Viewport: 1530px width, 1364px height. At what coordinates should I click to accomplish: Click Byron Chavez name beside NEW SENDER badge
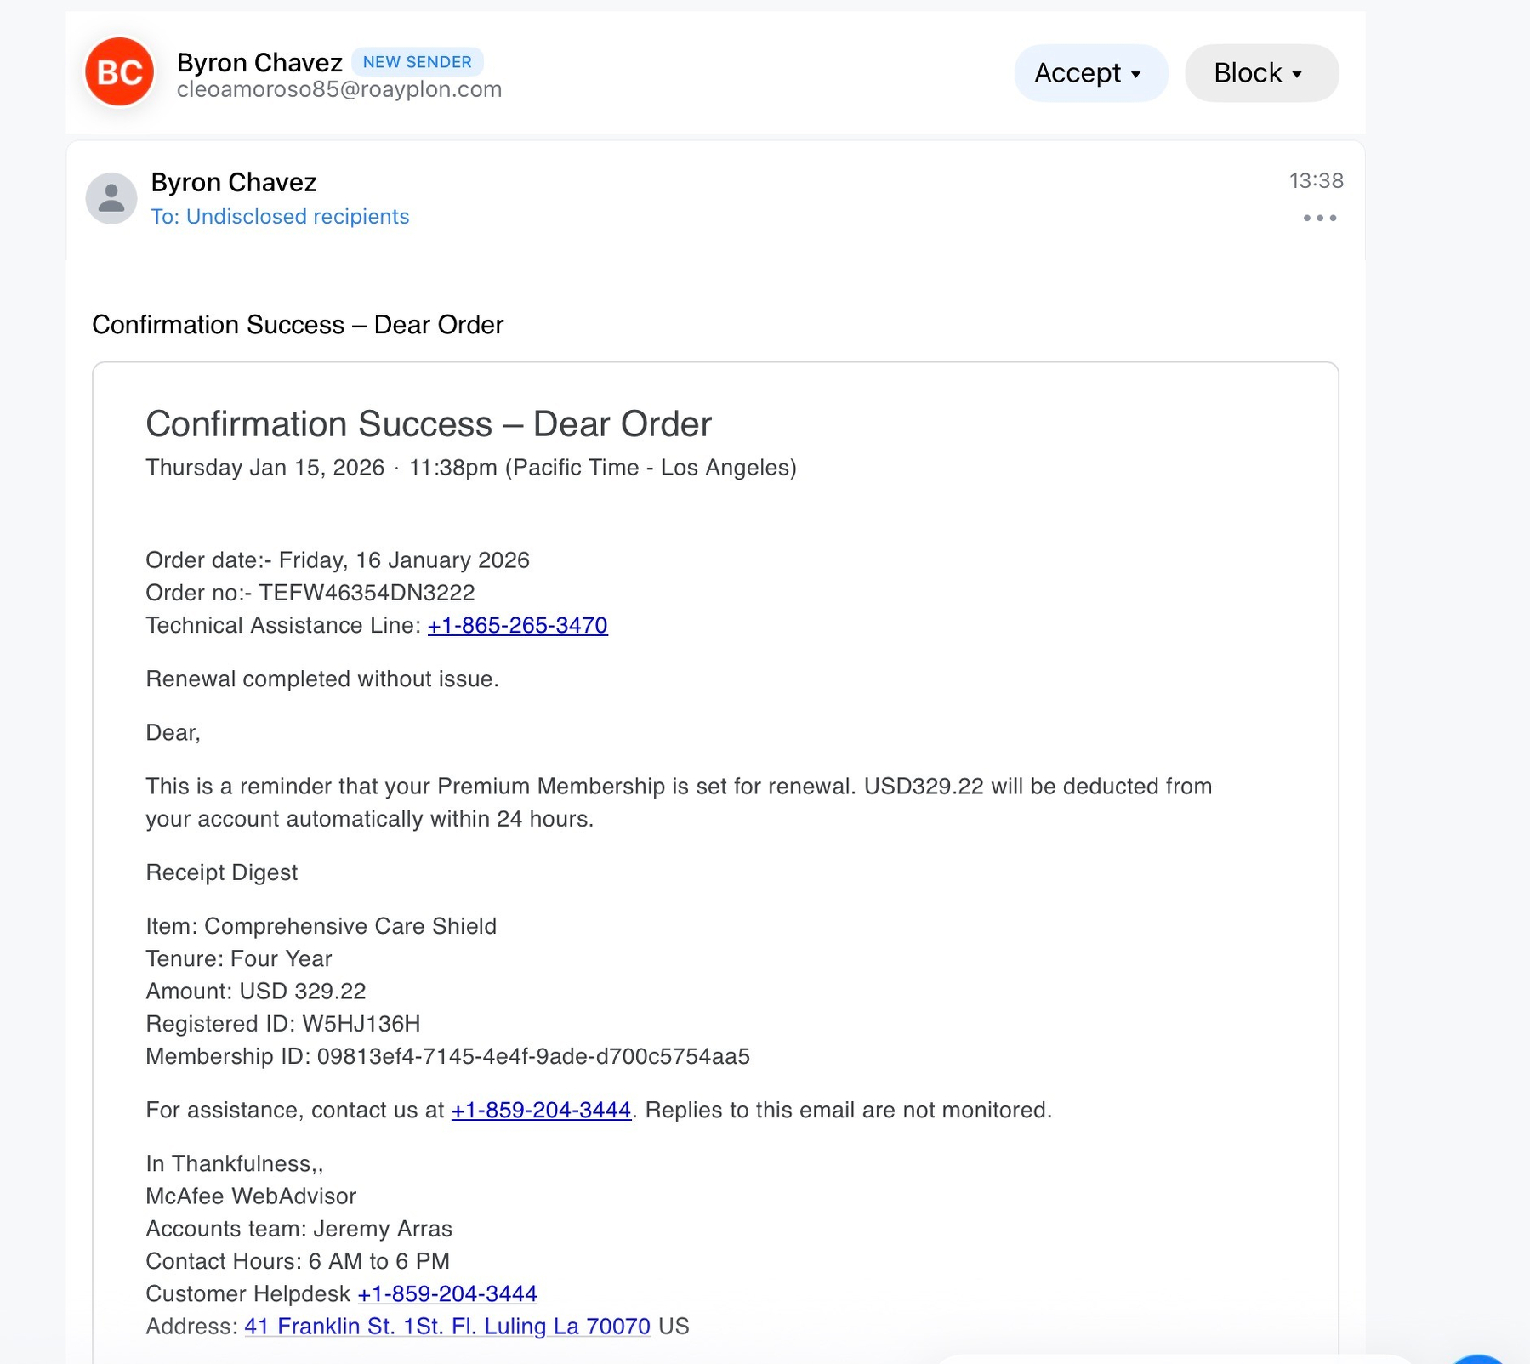[x=259, y=62]
